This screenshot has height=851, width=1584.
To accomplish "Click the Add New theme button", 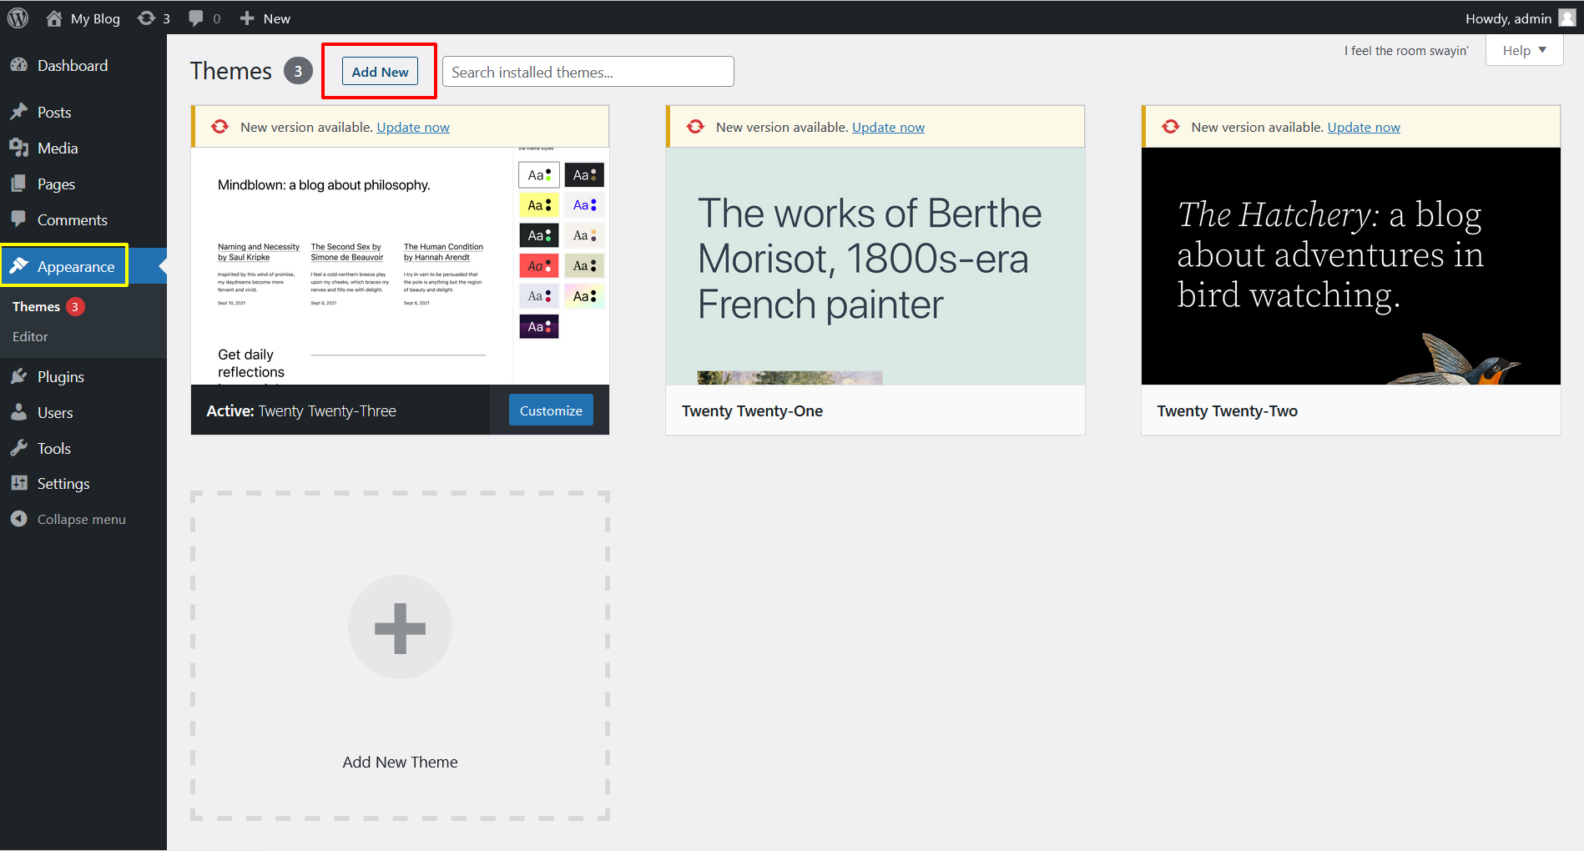I will 380,72.
